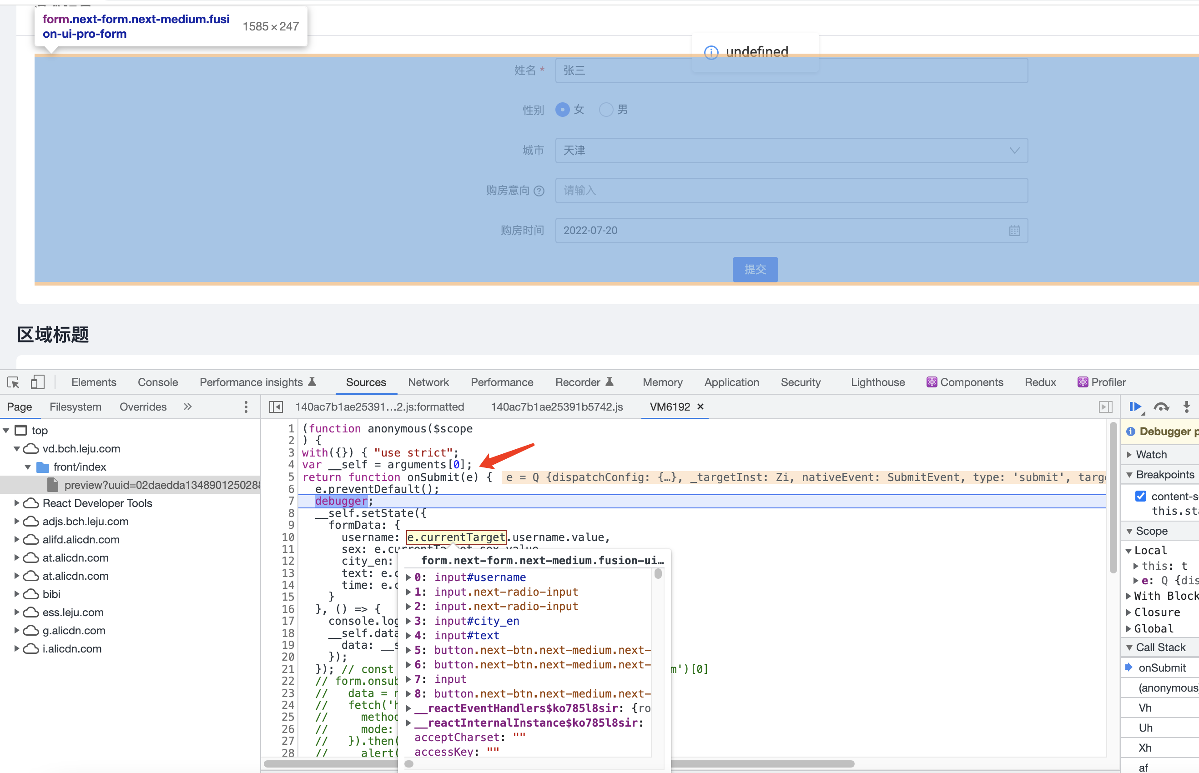
Task: Collapse the Breakpoints section
Action: (1129, 475)
